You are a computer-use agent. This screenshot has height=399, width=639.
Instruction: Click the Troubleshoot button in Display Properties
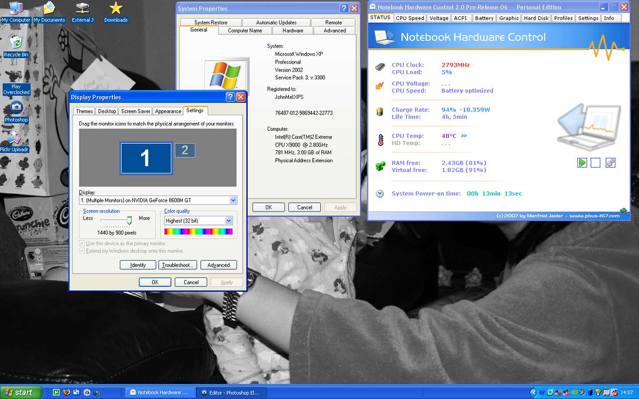coord(178,265)
